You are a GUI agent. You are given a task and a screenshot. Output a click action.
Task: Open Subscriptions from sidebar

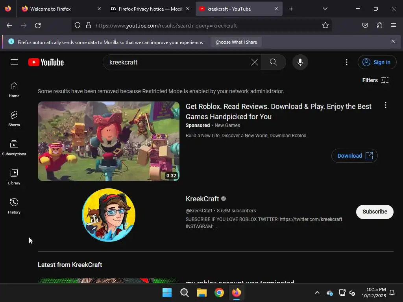(14, 148)
